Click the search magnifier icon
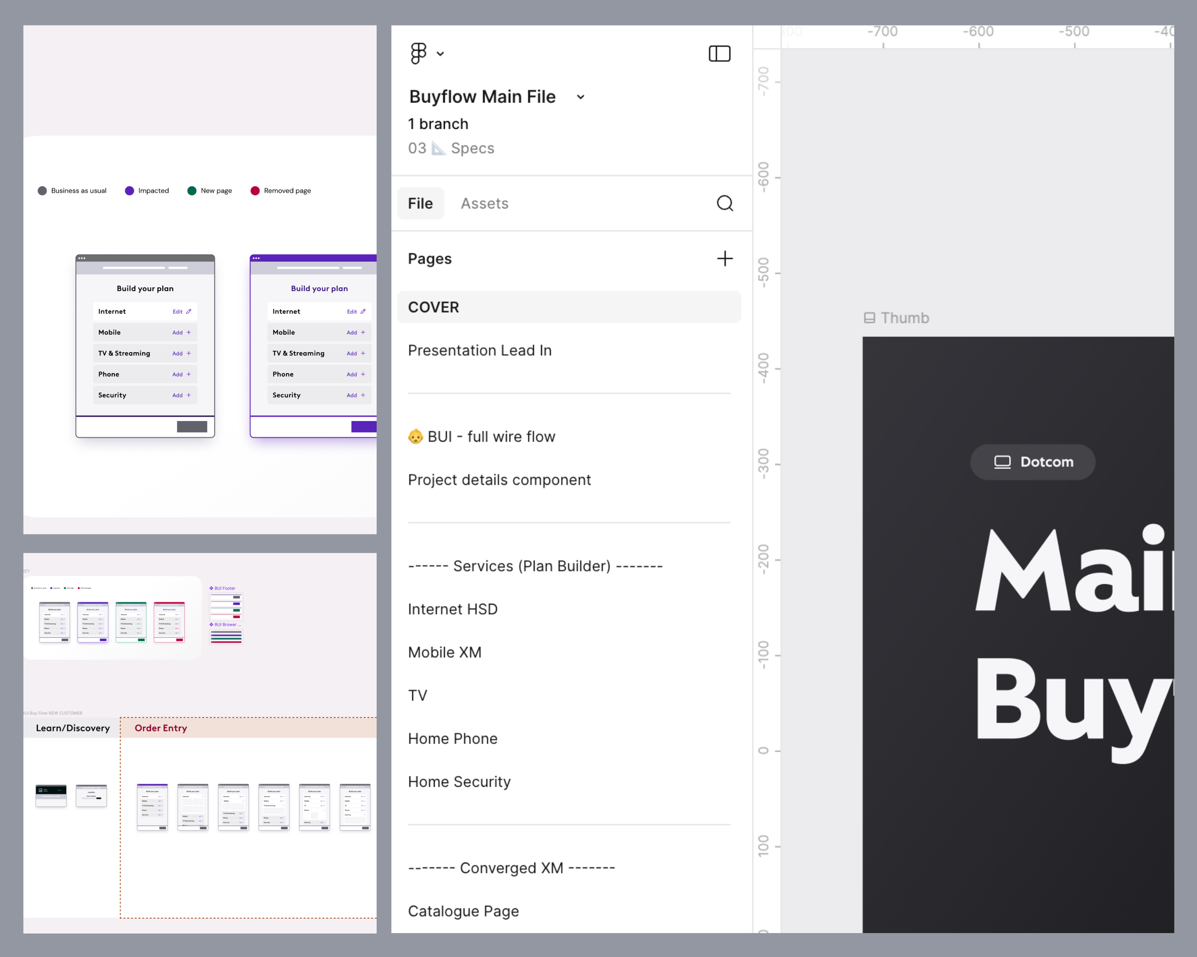The height and width of the screenshot is (957, 1197). 724,203
